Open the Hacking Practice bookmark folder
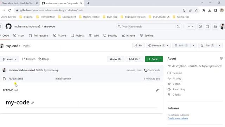This screenshot has height=127, width=225. coord(89,17)
